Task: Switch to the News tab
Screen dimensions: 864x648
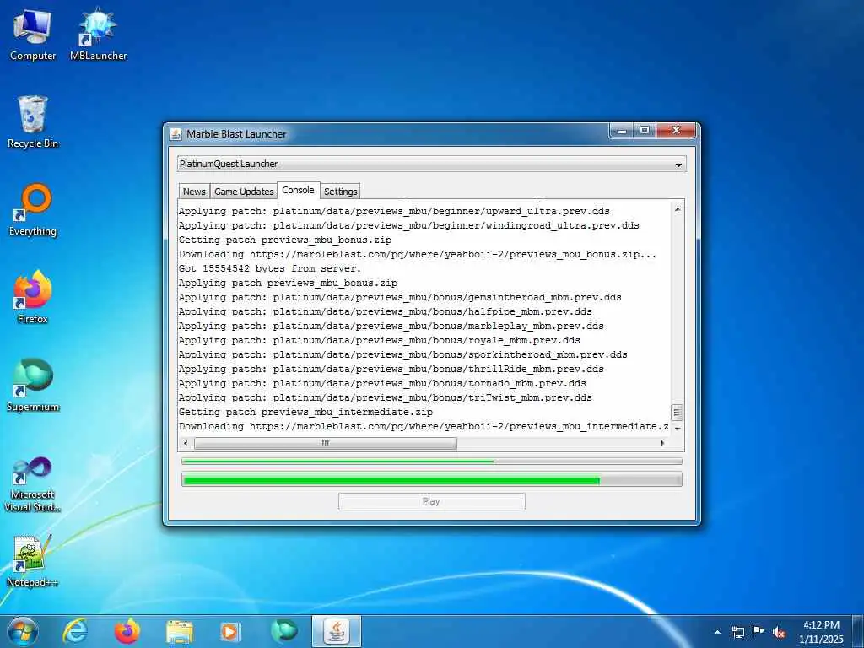Action: tap(194, 192)
